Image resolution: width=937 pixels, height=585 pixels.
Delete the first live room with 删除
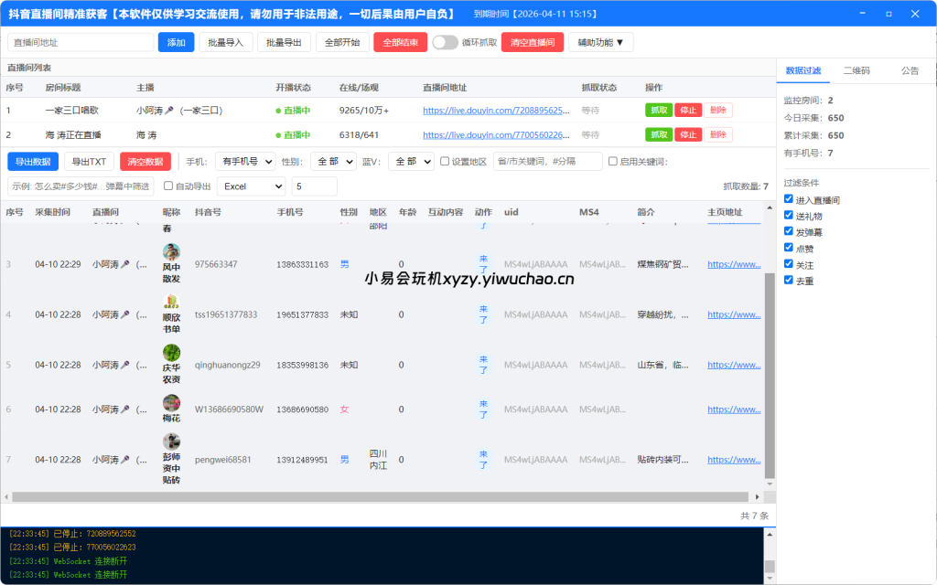coord(716,110)
